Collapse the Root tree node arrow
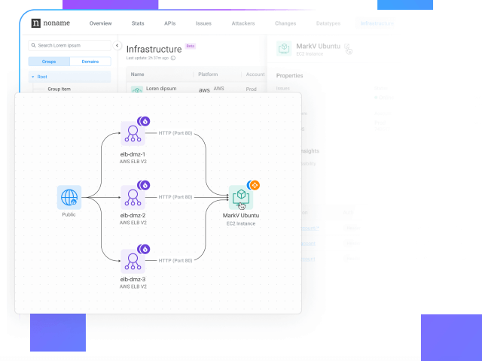 [x=33, y=77]
